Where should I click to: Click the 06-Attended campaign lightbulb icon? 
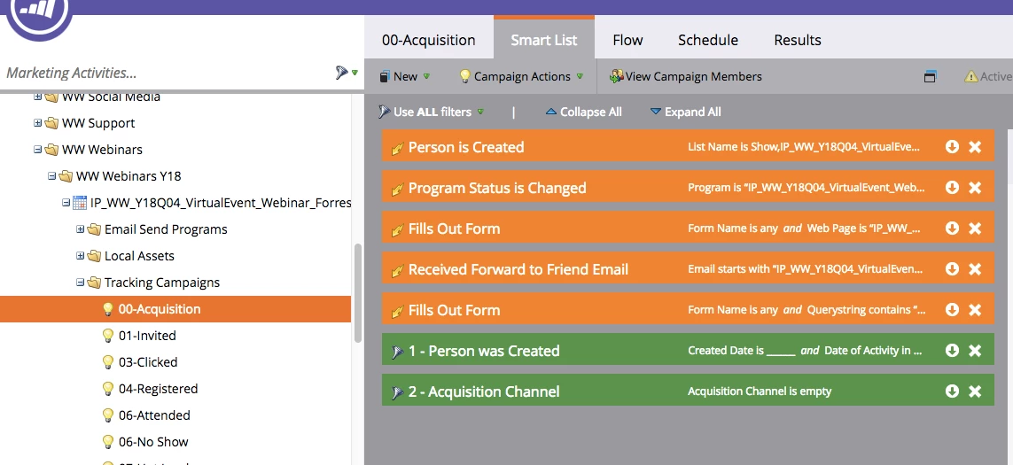(x=108, y=415)
